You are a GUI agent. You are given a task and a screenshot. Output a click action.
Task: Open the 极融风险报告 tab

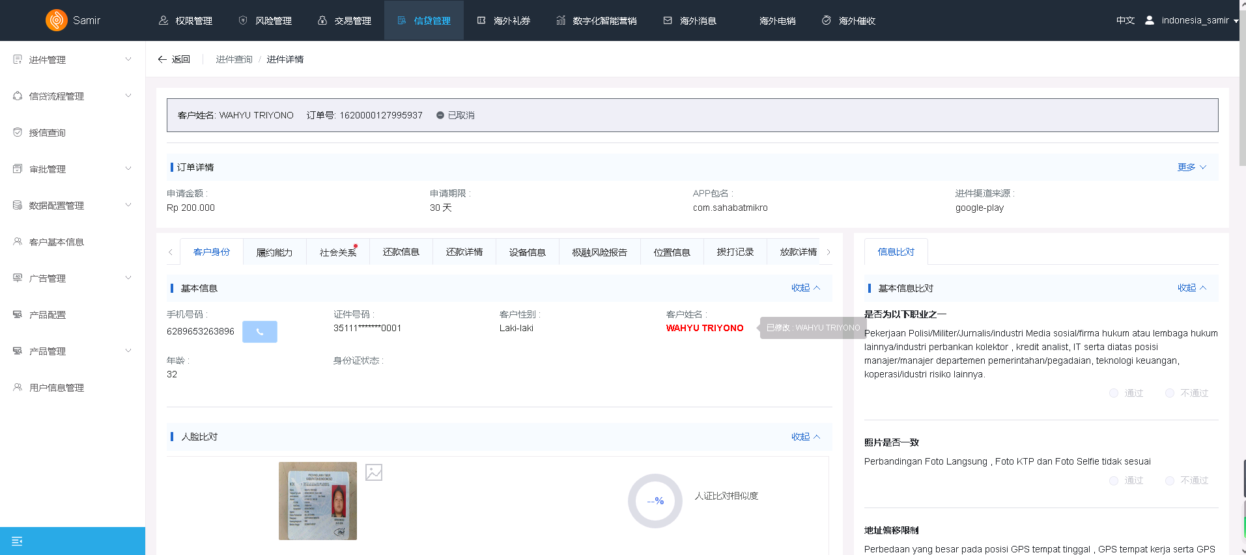coord(600,252)
